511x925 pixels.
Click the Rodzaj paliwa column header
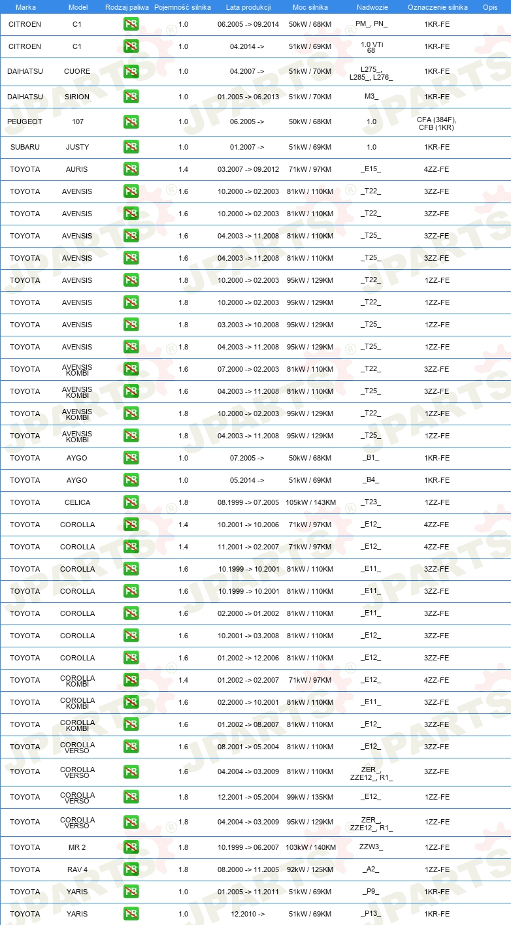tap(127, 7)
